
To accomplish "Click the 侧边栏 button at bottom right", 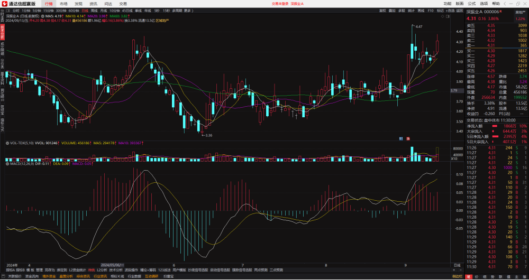I will click(458, 276).
